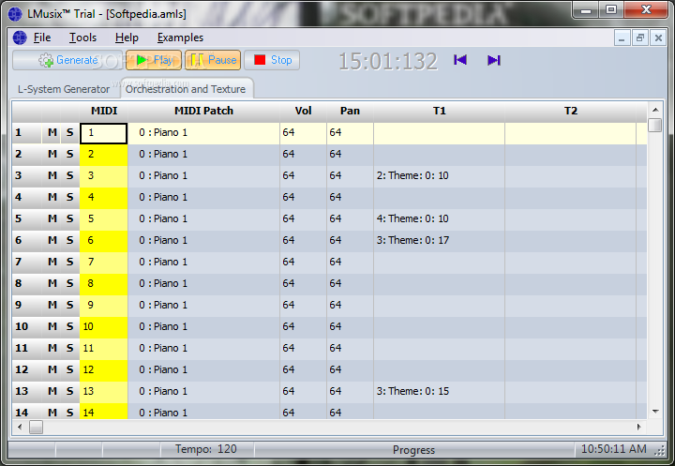Open the LMusix application icon in the title bar

coord(15,14)
